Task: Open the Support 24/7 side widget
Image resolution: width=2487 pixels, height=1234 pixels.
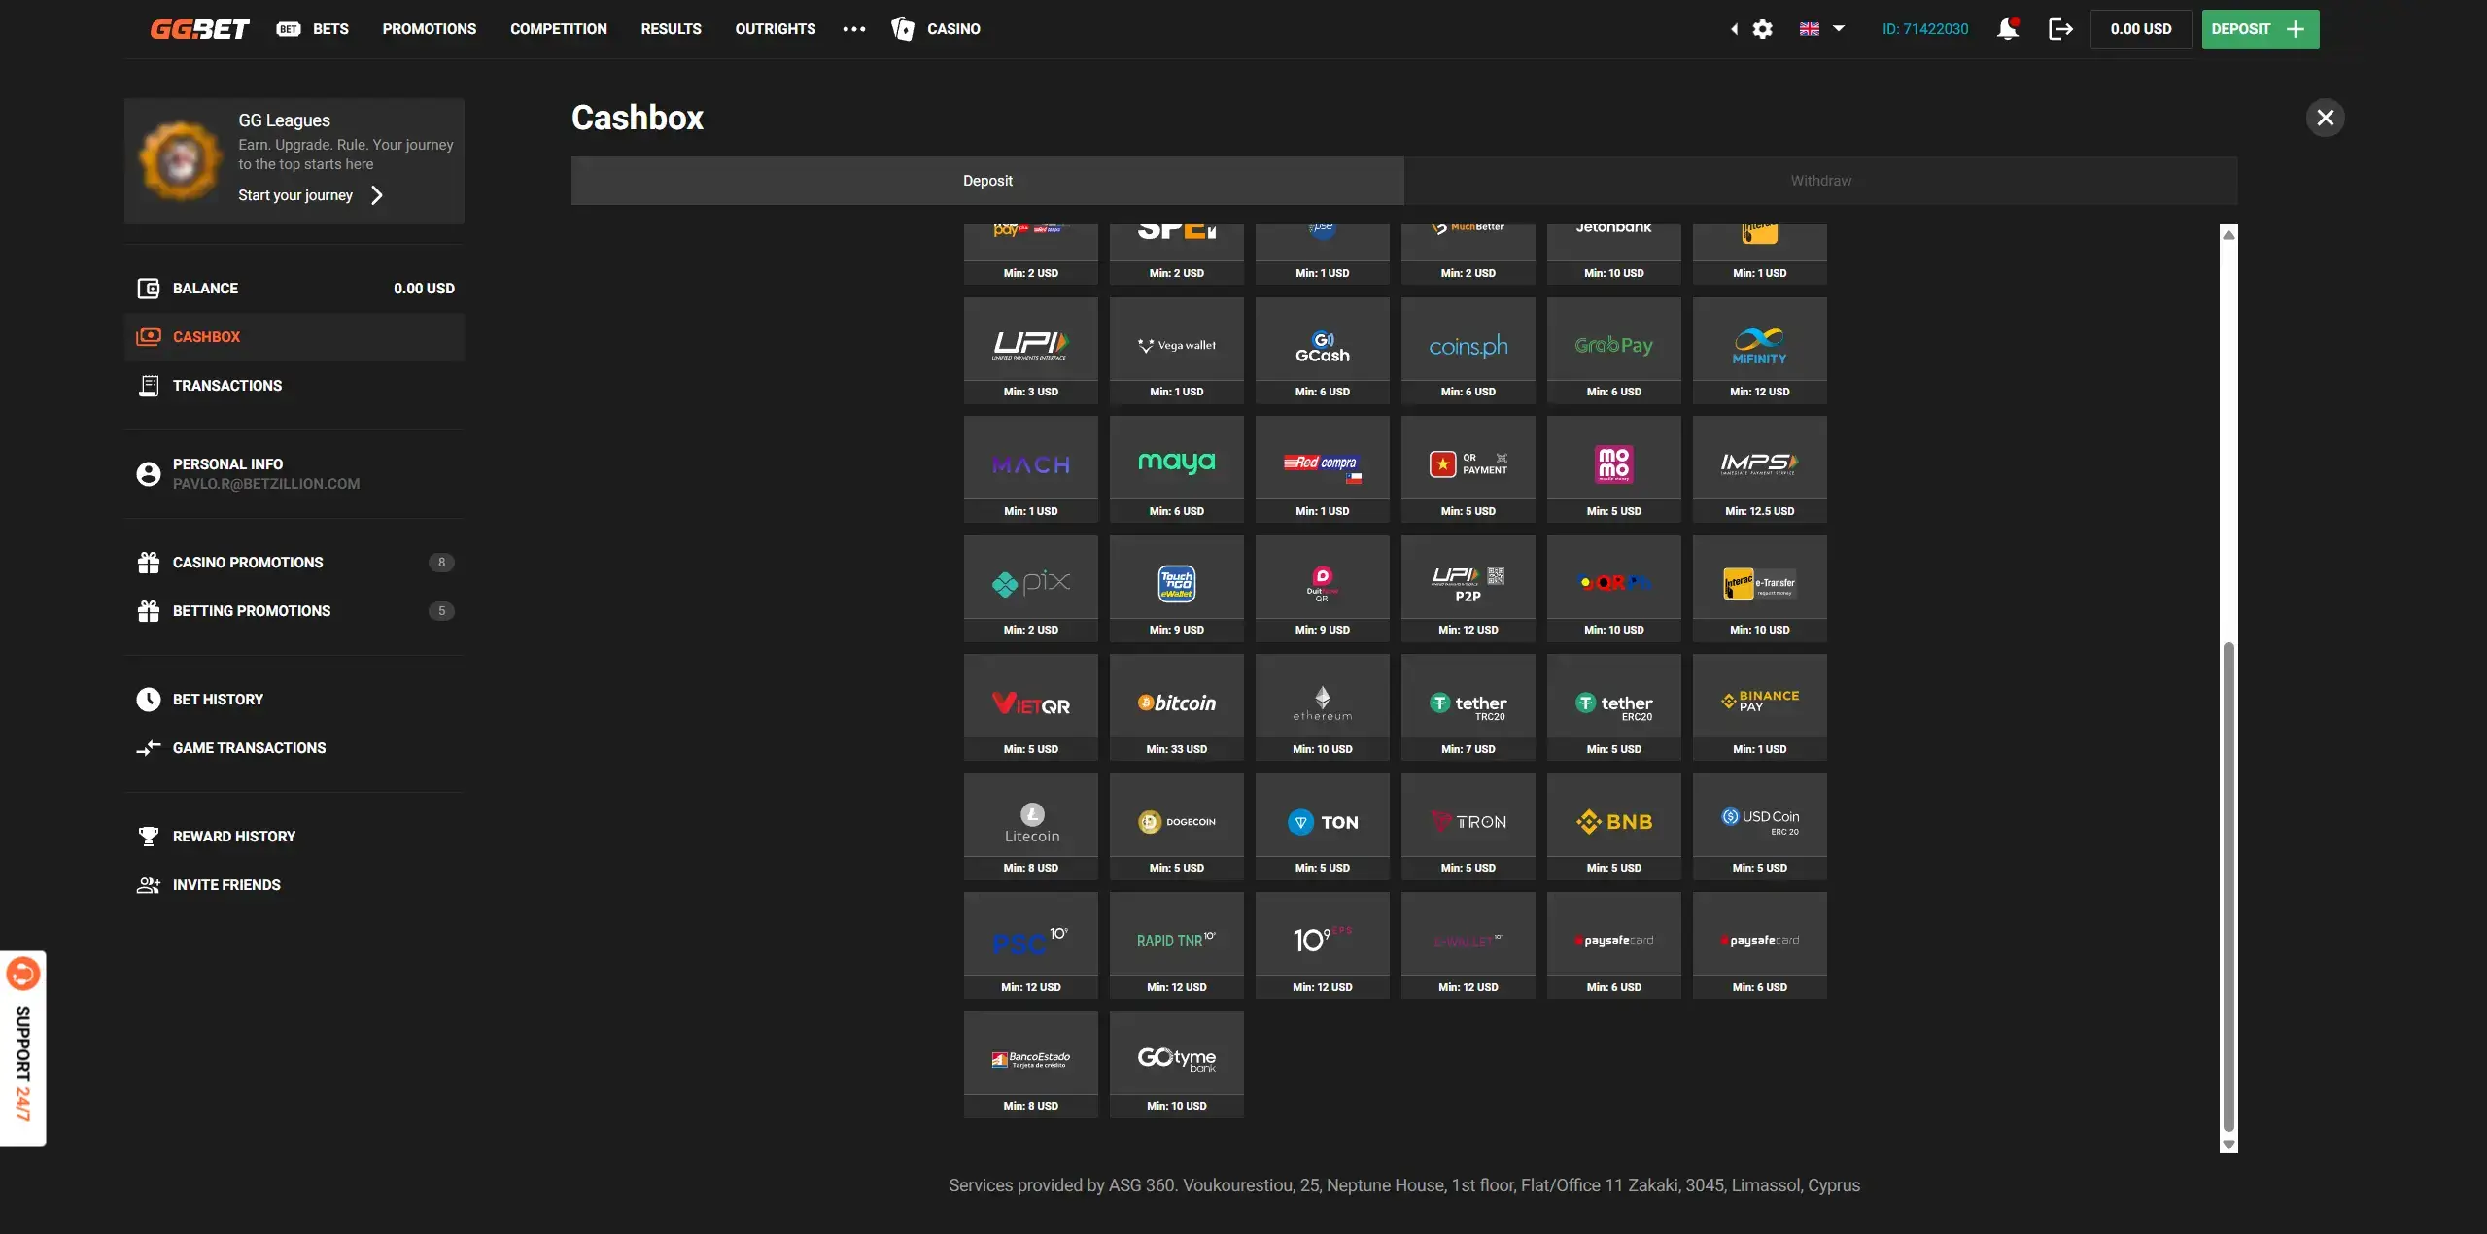Action: tap(23, 1047)
